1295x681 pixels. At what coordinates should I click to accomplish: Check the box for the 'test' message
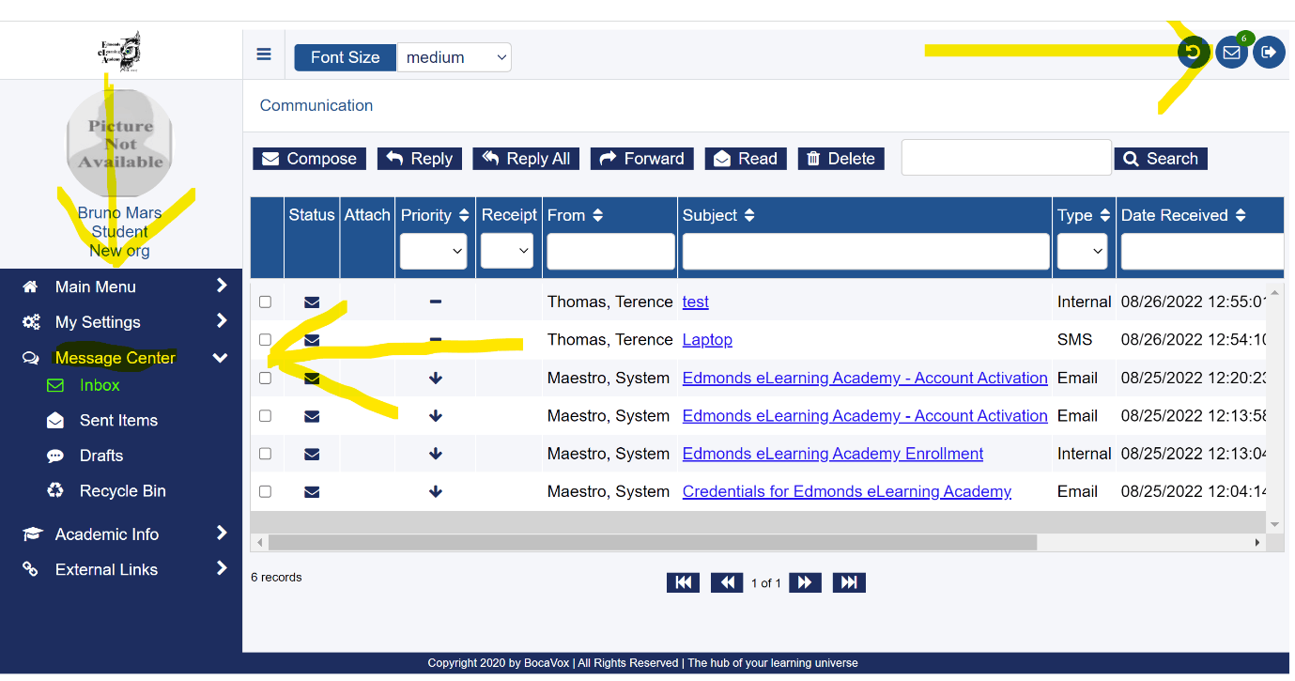pyautogui.click(x=265, y=302)
